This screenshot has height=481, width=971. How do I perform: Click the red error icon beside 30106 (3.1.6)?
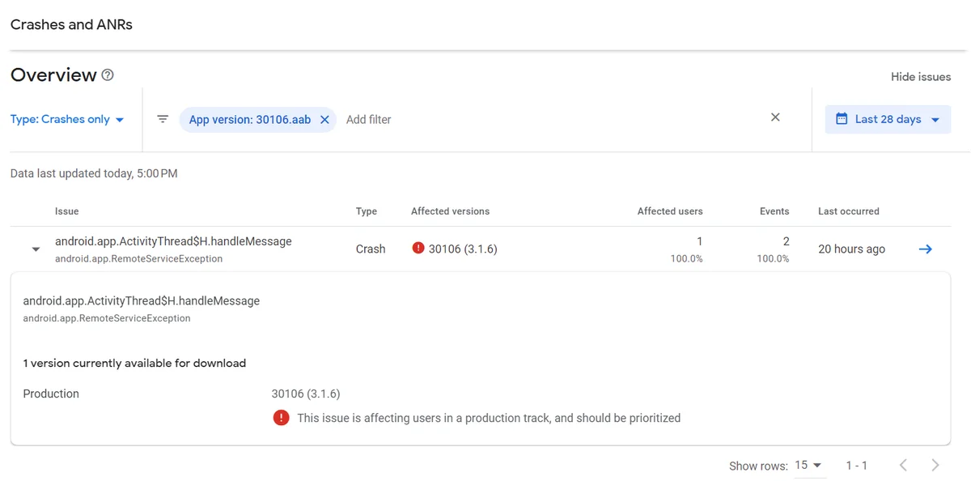418,248
